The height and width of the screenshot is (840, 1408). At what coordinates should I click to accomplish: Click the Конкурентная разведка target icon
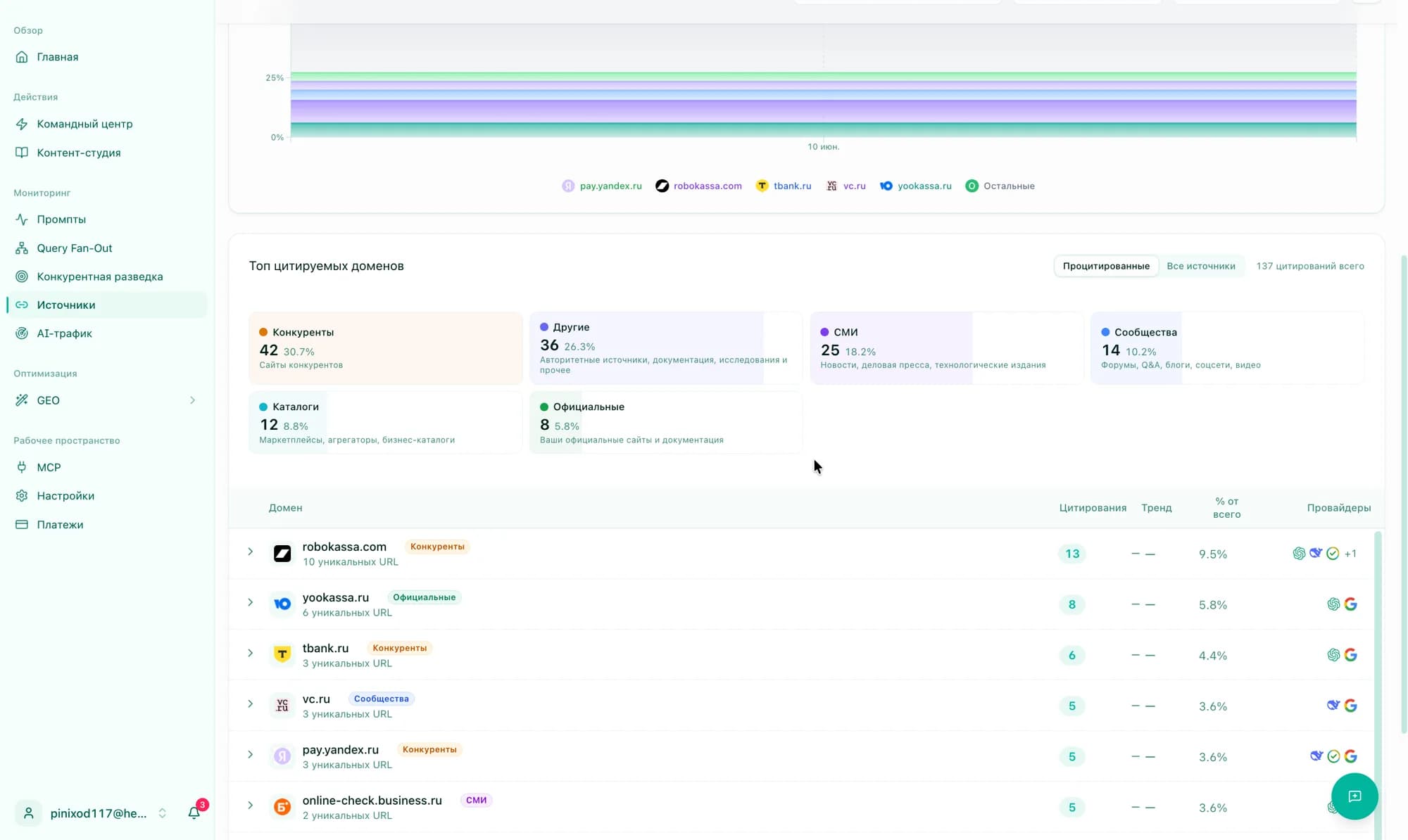point(22,276)
